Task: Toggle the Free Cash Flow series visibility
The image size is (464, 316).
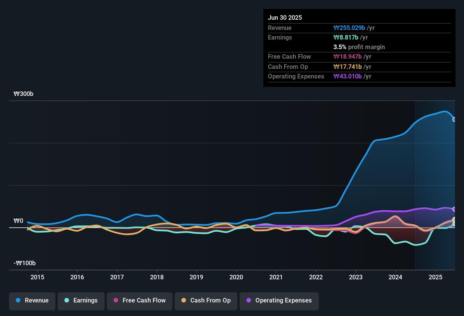Action: [x=139, y=300]
